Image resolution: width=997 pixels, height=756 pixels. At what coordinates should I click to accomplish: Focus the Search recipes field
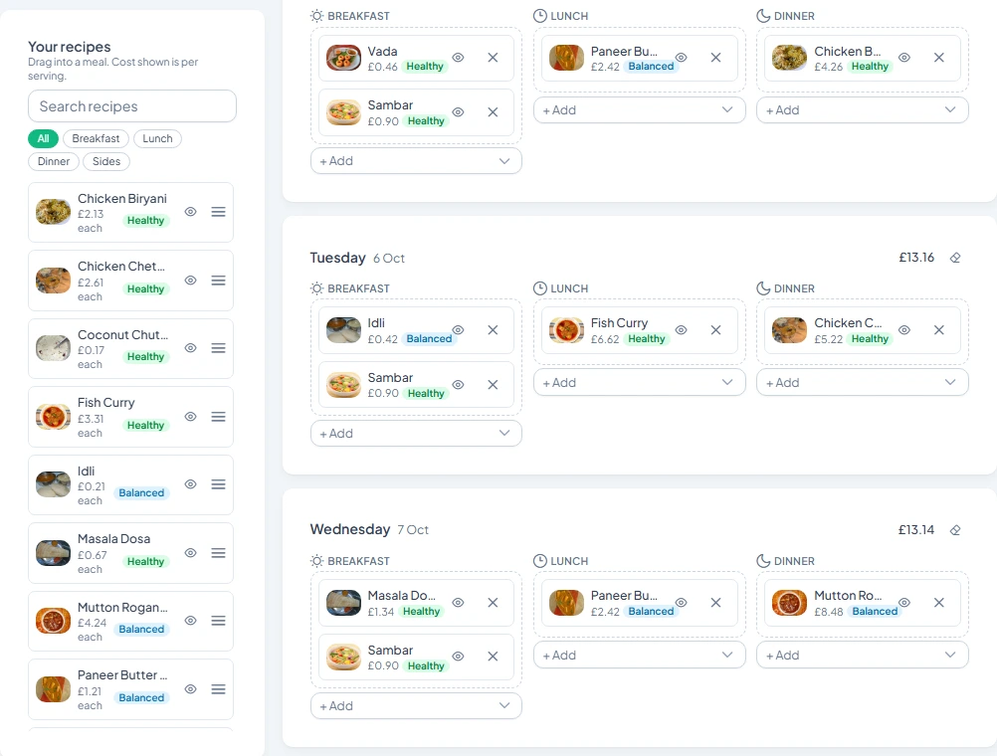tap(132, 106)
